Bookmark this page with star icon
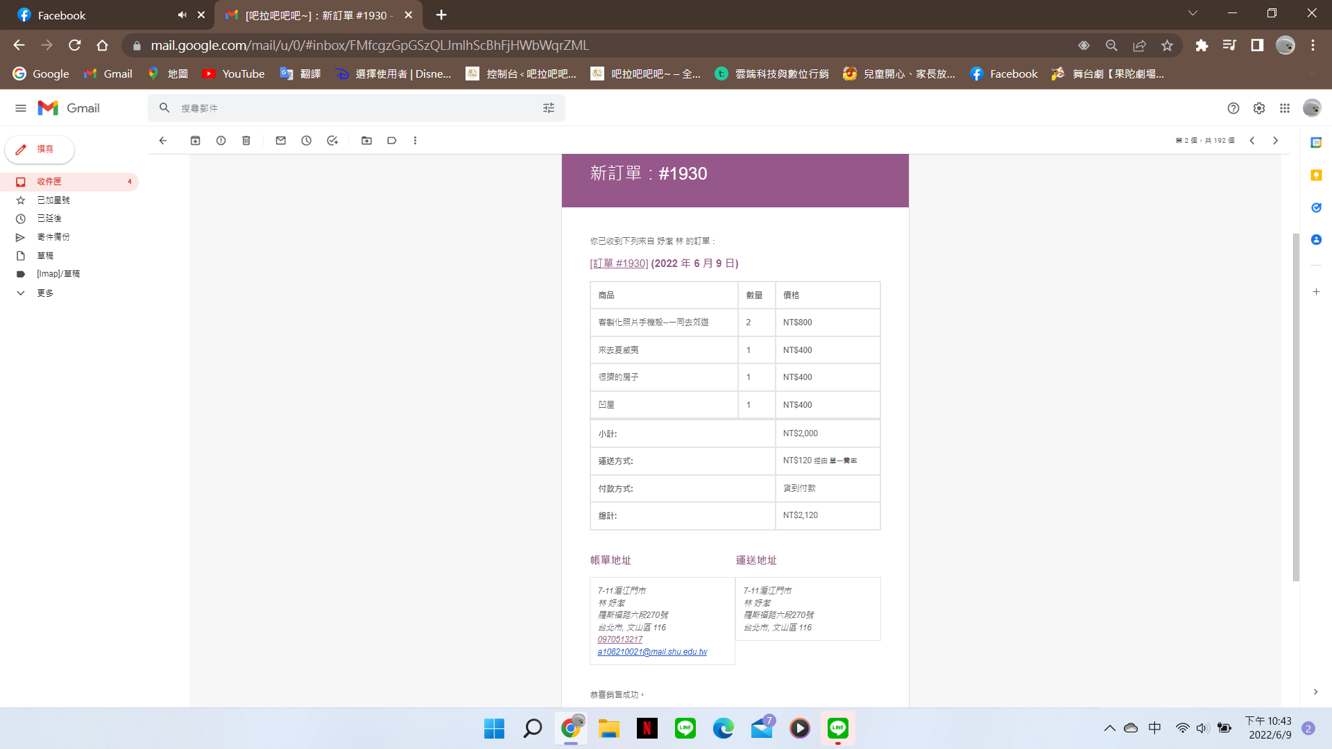Viewport: 1332px width, 749px height. tap(1167, 46)
